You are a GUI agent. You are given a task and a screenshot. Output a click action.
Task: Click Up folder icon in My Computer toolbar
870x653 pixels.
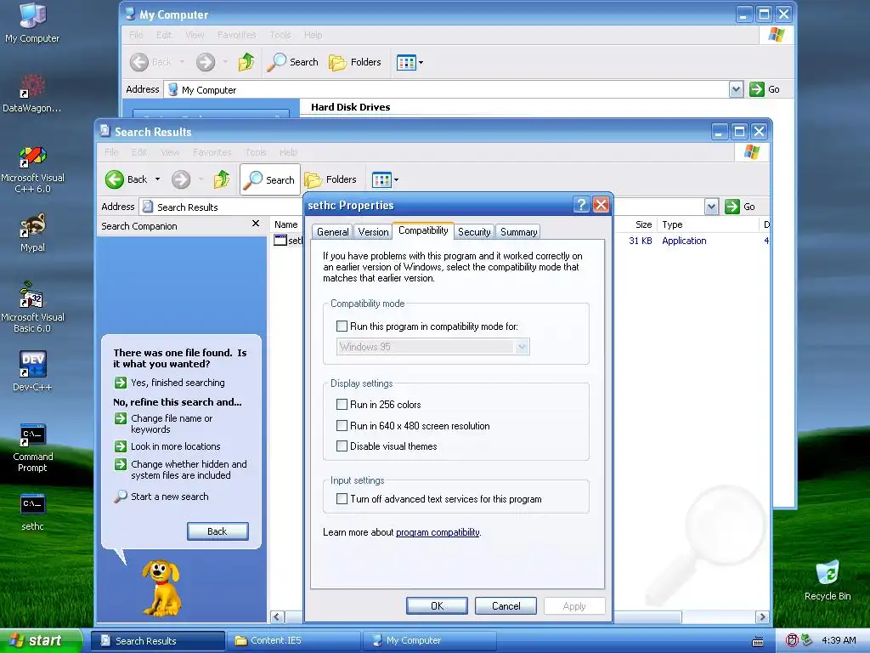246,62
